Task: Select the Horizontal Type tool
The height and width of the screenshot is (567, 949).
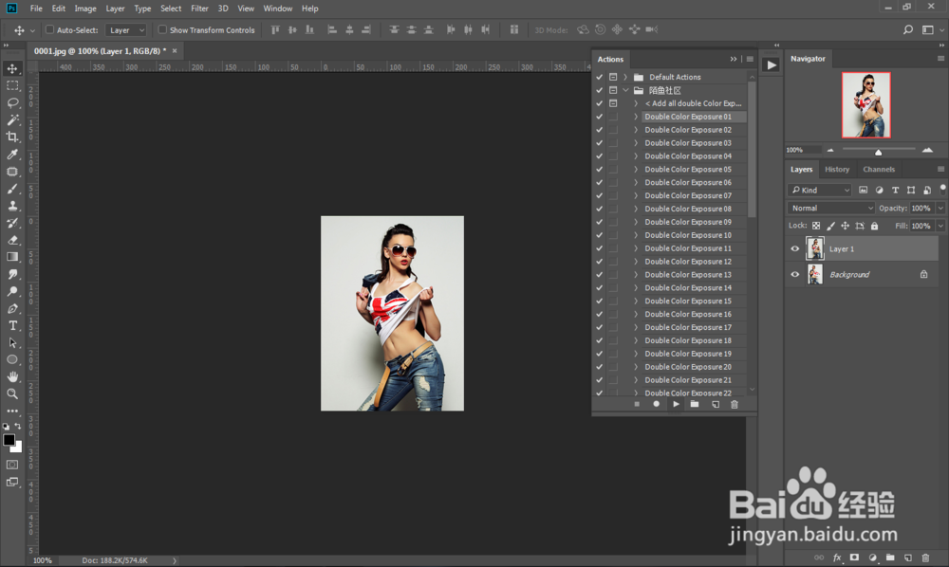Action: pos(12,325)
